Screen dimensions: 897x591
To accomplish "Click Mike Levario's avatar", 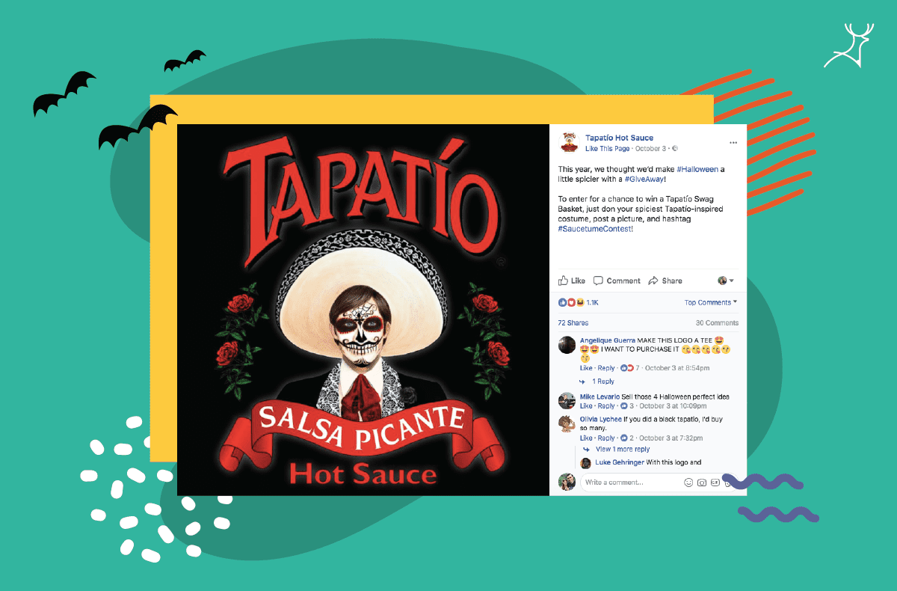I will [x=567, y=399].
